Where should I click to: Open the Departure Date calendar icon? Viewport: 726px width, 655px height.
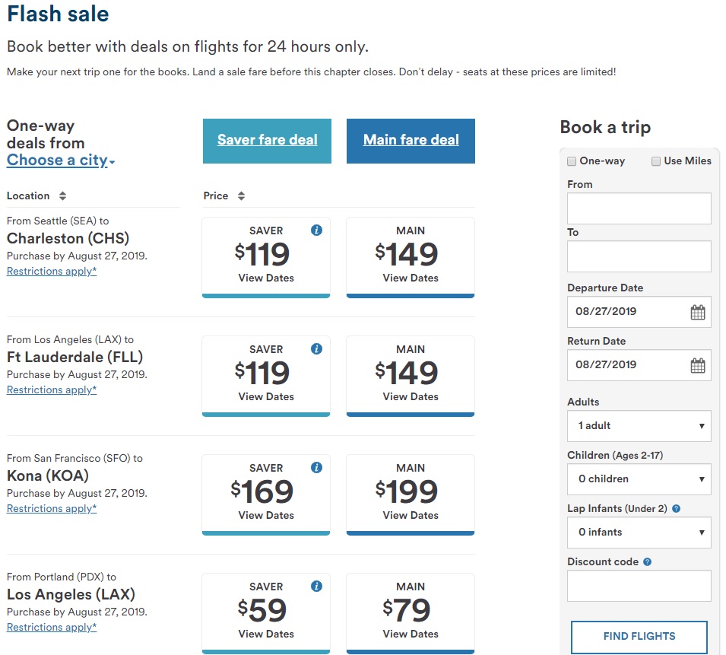(697, 312)
